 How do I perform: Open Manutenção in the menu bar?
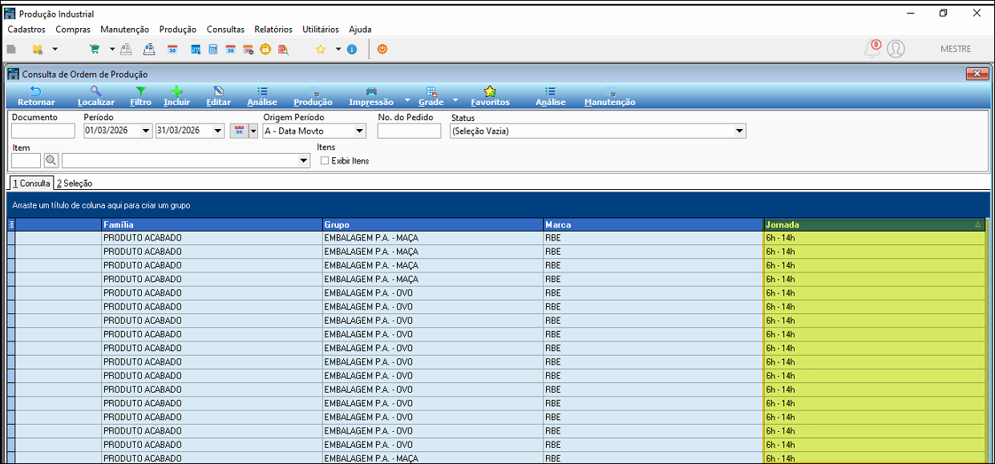(x=124, y=30)
